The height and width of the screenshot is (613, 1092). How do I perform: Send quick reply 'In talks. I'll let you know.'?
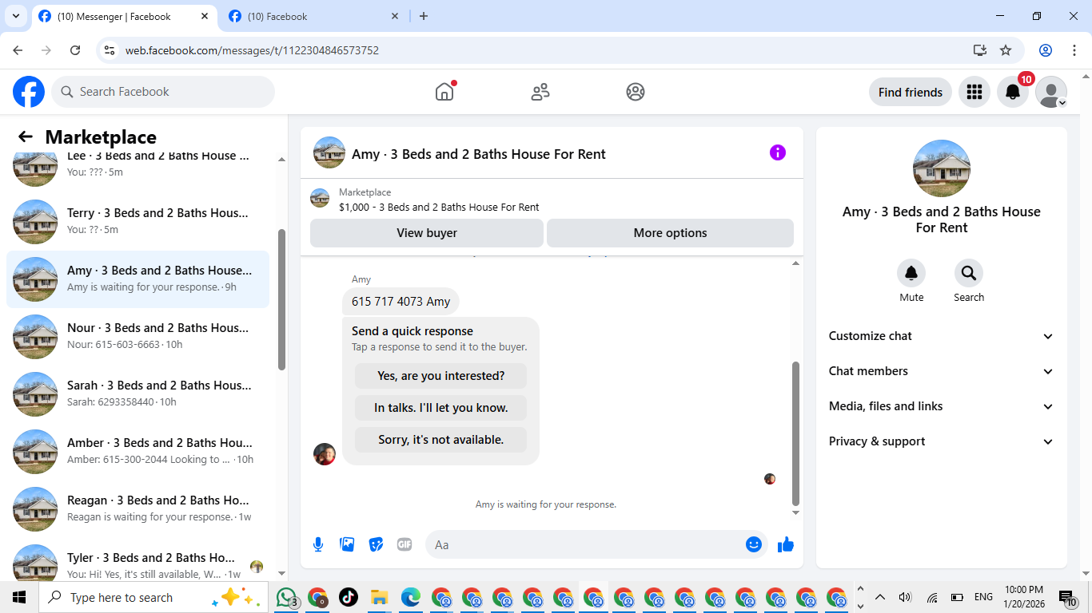(440, 408)
